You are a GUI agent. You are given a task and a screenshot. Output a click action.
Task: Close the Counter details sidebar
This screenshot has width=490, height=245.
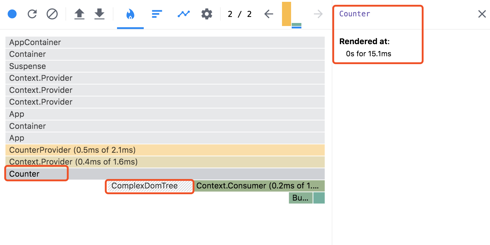482,14
